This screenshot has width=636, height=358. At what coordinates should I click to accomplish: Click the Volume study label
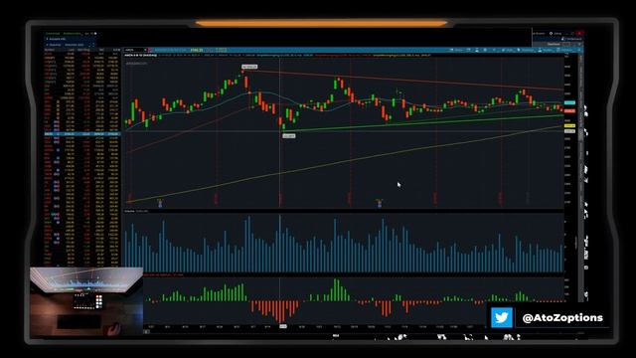(130, 211)
